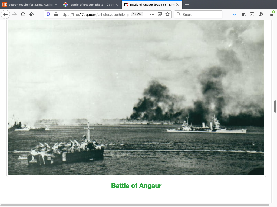The image size is (277, 207).
Task: Reset the 133% zoom level badge
Action: 137,15
